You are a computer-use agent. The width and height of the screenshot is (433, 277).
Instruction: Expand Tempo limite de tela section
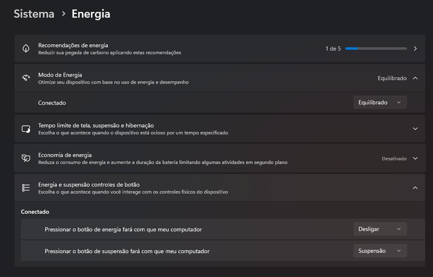[415, 129]
